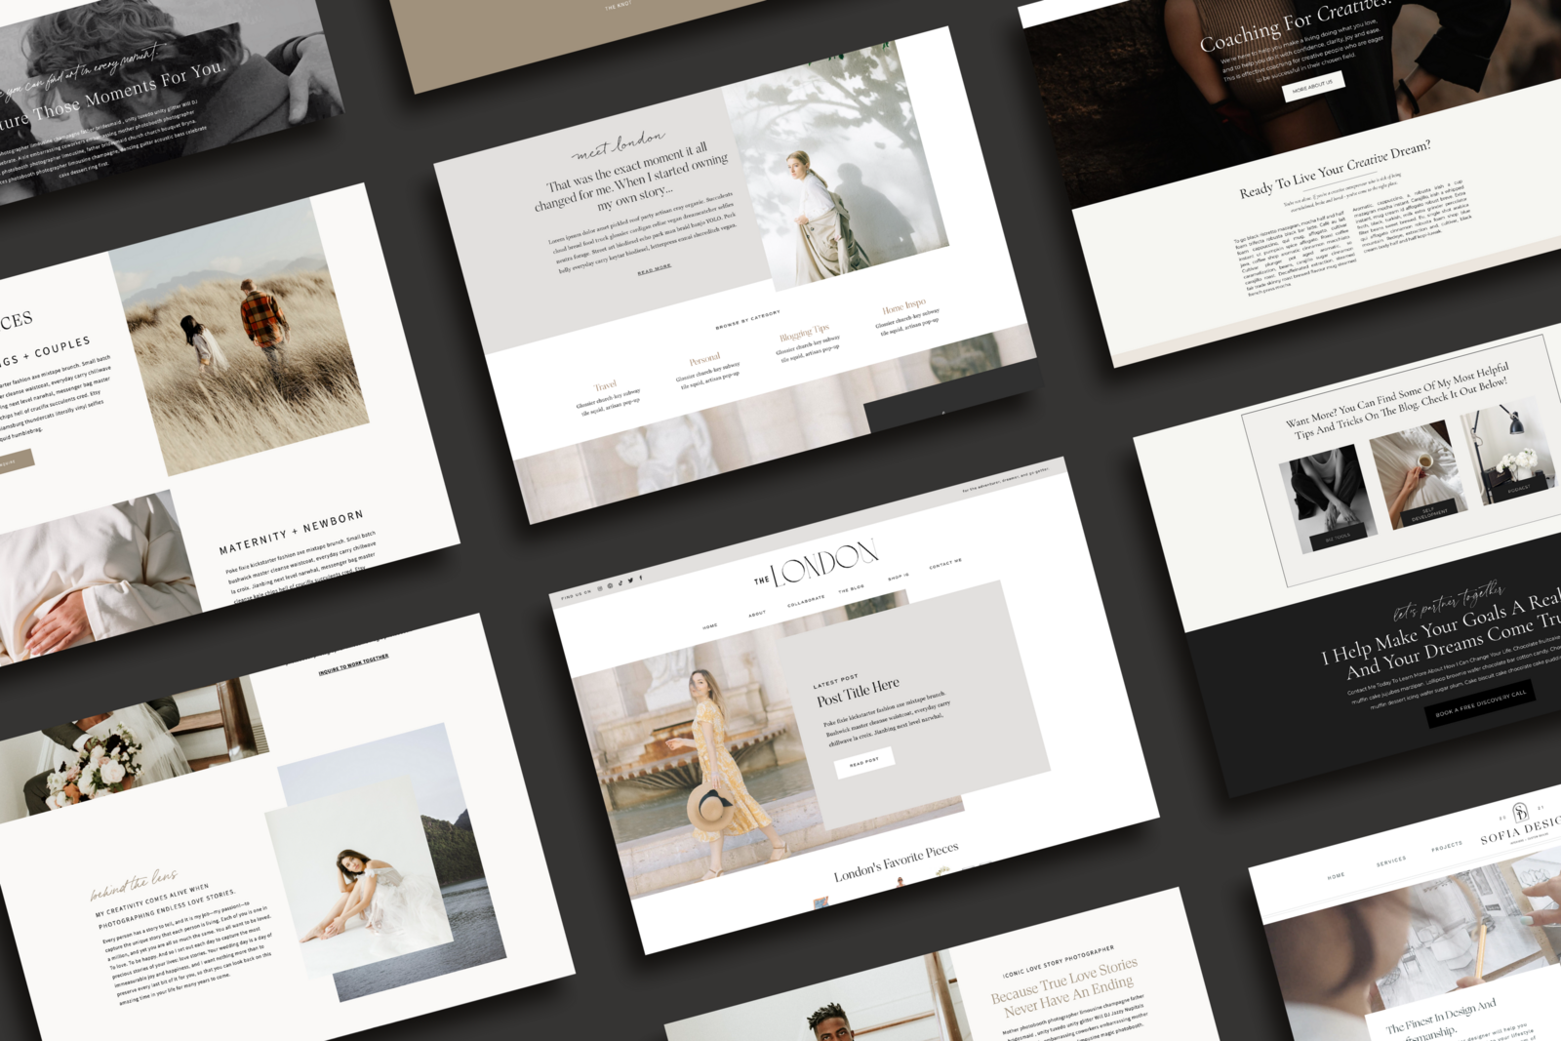
Task: Click the Maternity + Newborn heading
Action: (x=291, y=532)
